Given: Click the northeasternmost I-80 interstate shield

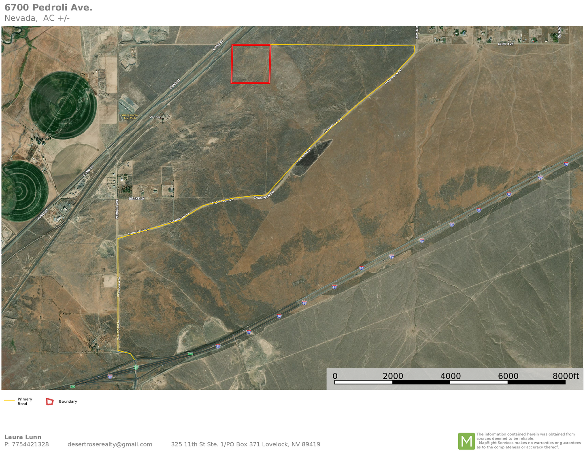Looking at the screenshot, I should point(566,164).
